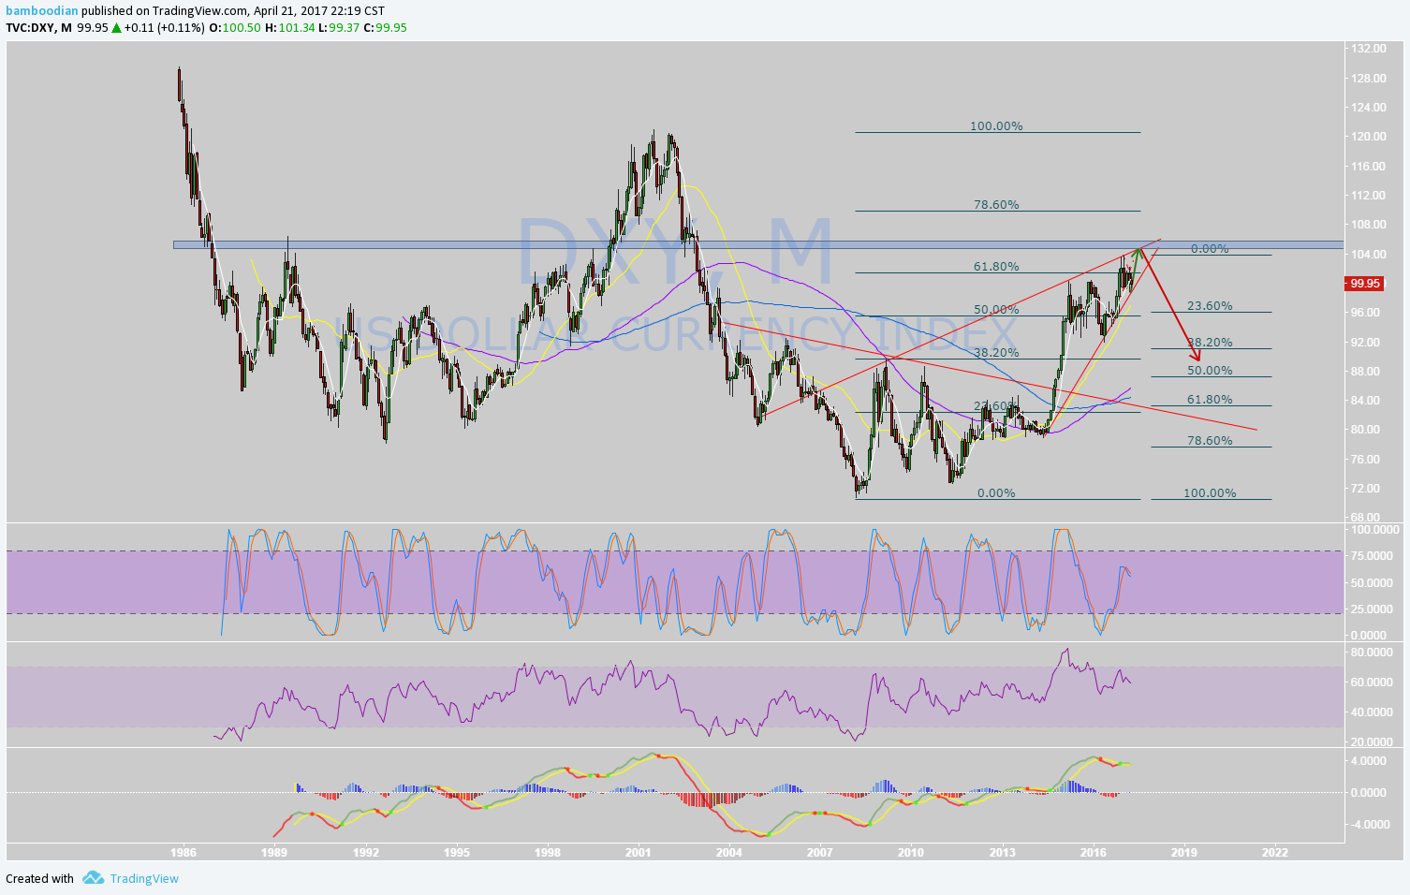Click the 104.00 price axis label
Screen dimensions: 1410x895
coord(1369,254)
